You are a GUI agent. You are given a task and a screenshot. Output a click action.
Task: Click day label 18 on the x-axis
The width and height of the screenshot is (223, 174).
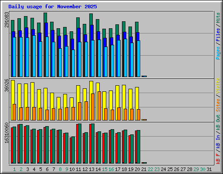point(124,169)
